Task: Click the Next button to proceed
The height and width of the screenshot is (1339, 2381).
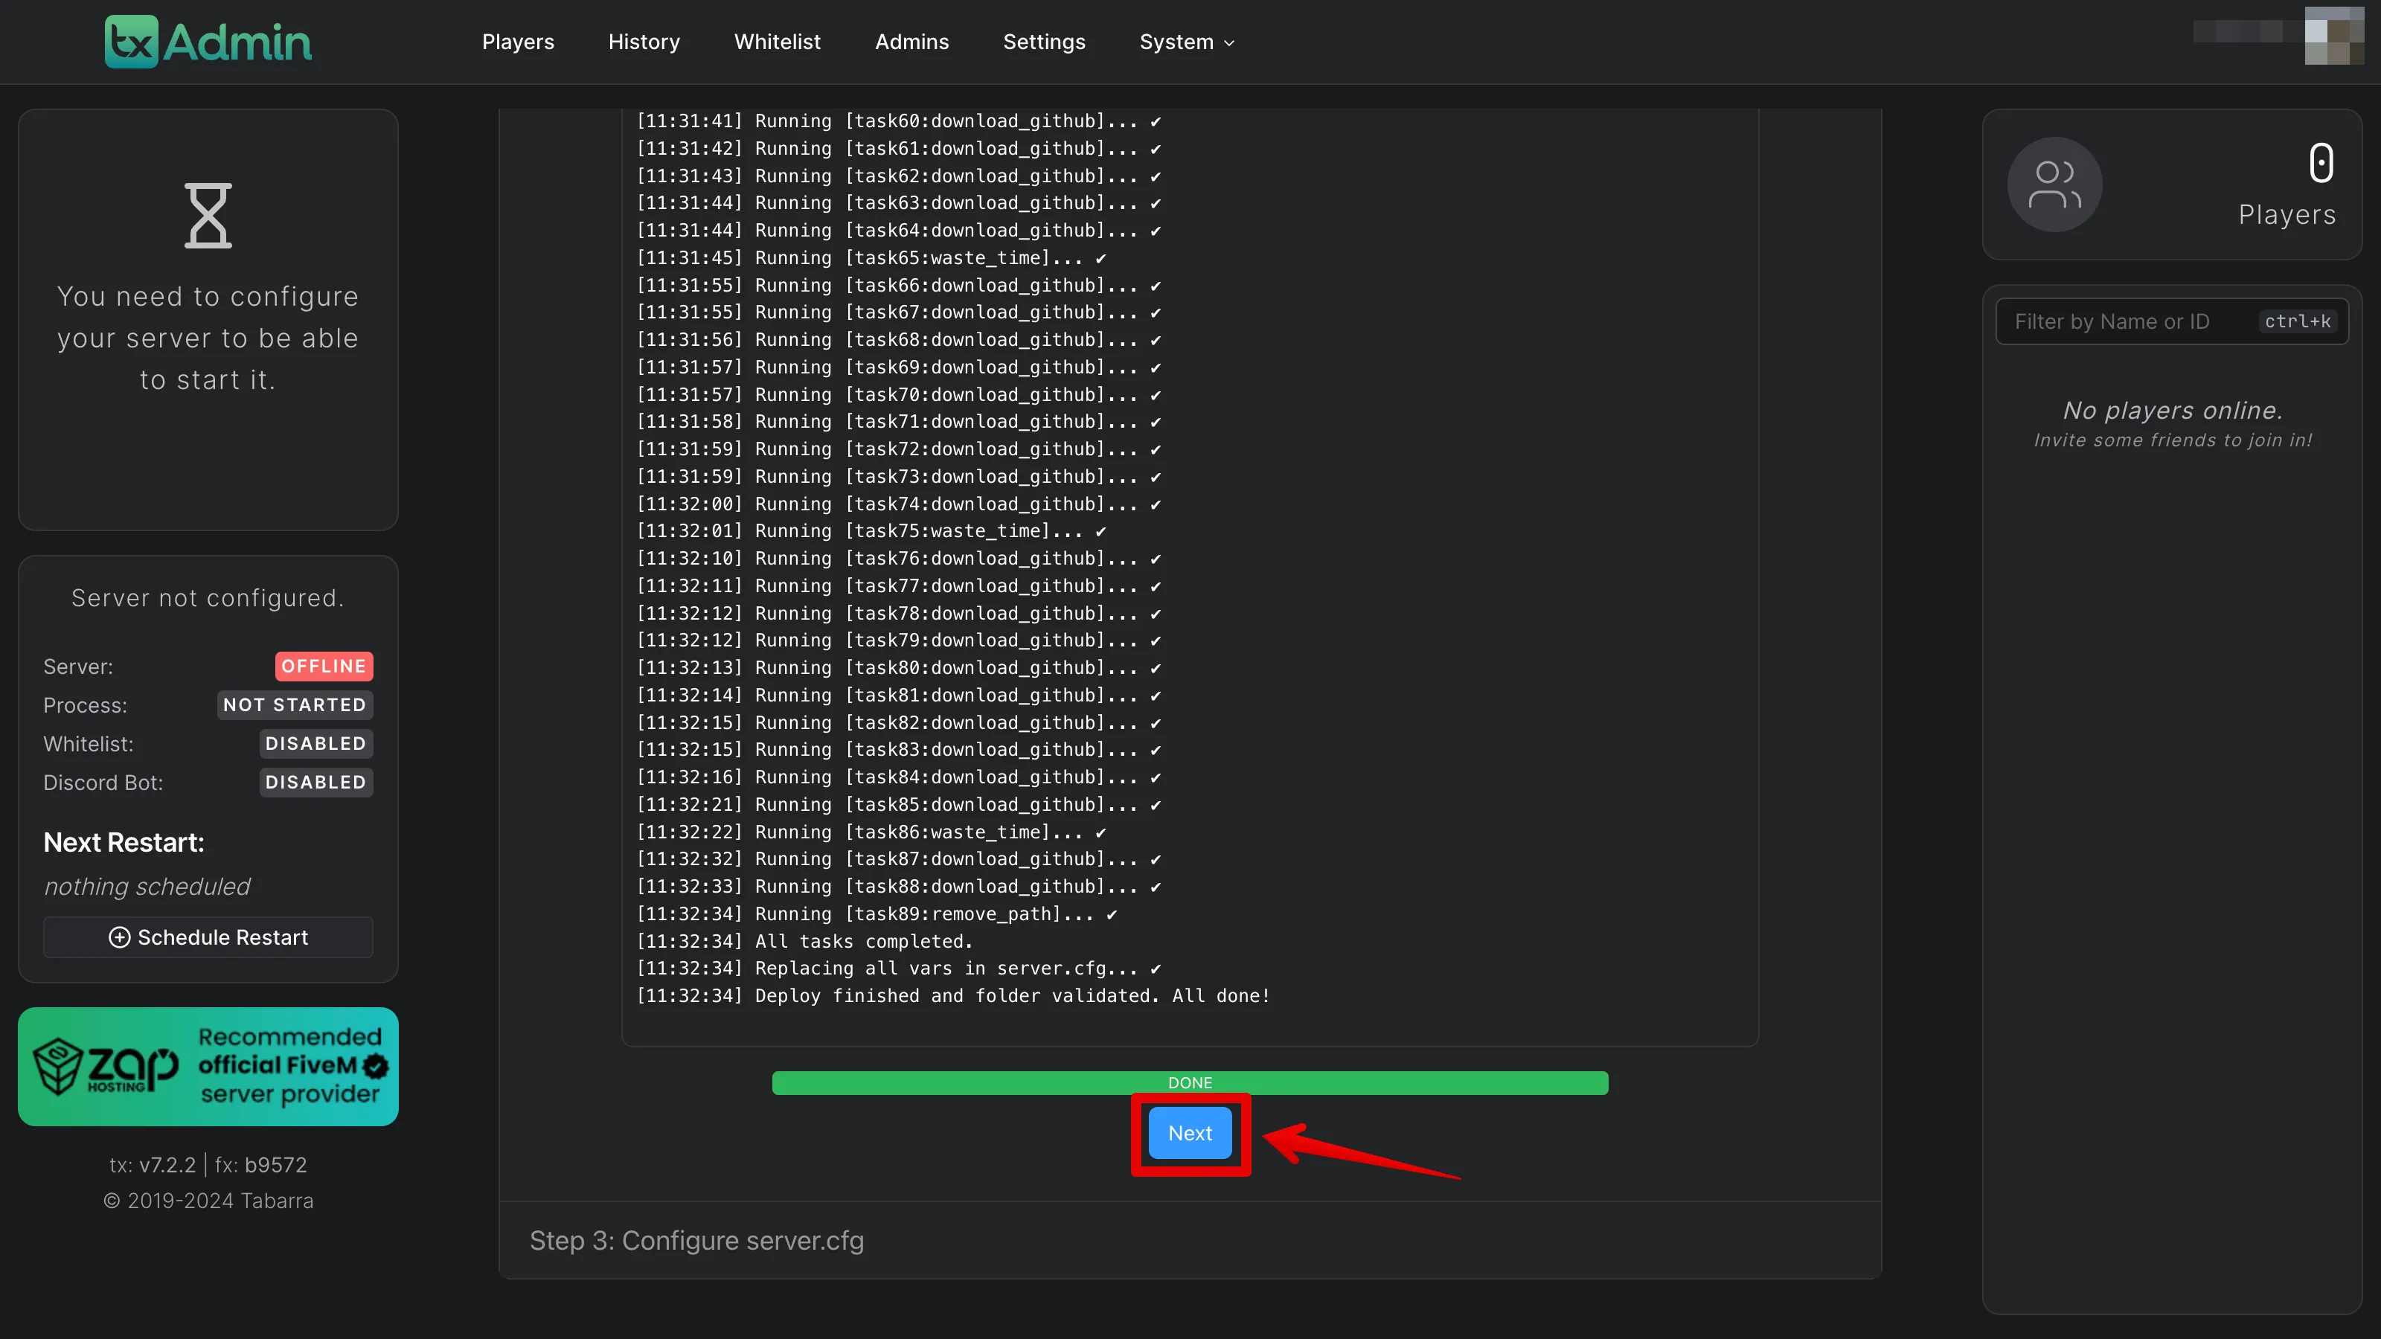Action: (x=1190, y=1131)
